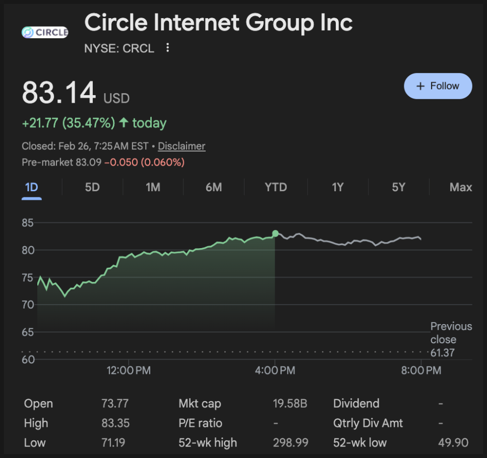The width and height of the screenshot is (487, 458).
Task: Click the stock title Circle Internet Group Inc
Action: (x=218, y=23)
